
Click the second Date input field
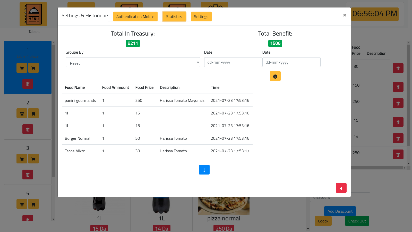(x=291, y=62)
